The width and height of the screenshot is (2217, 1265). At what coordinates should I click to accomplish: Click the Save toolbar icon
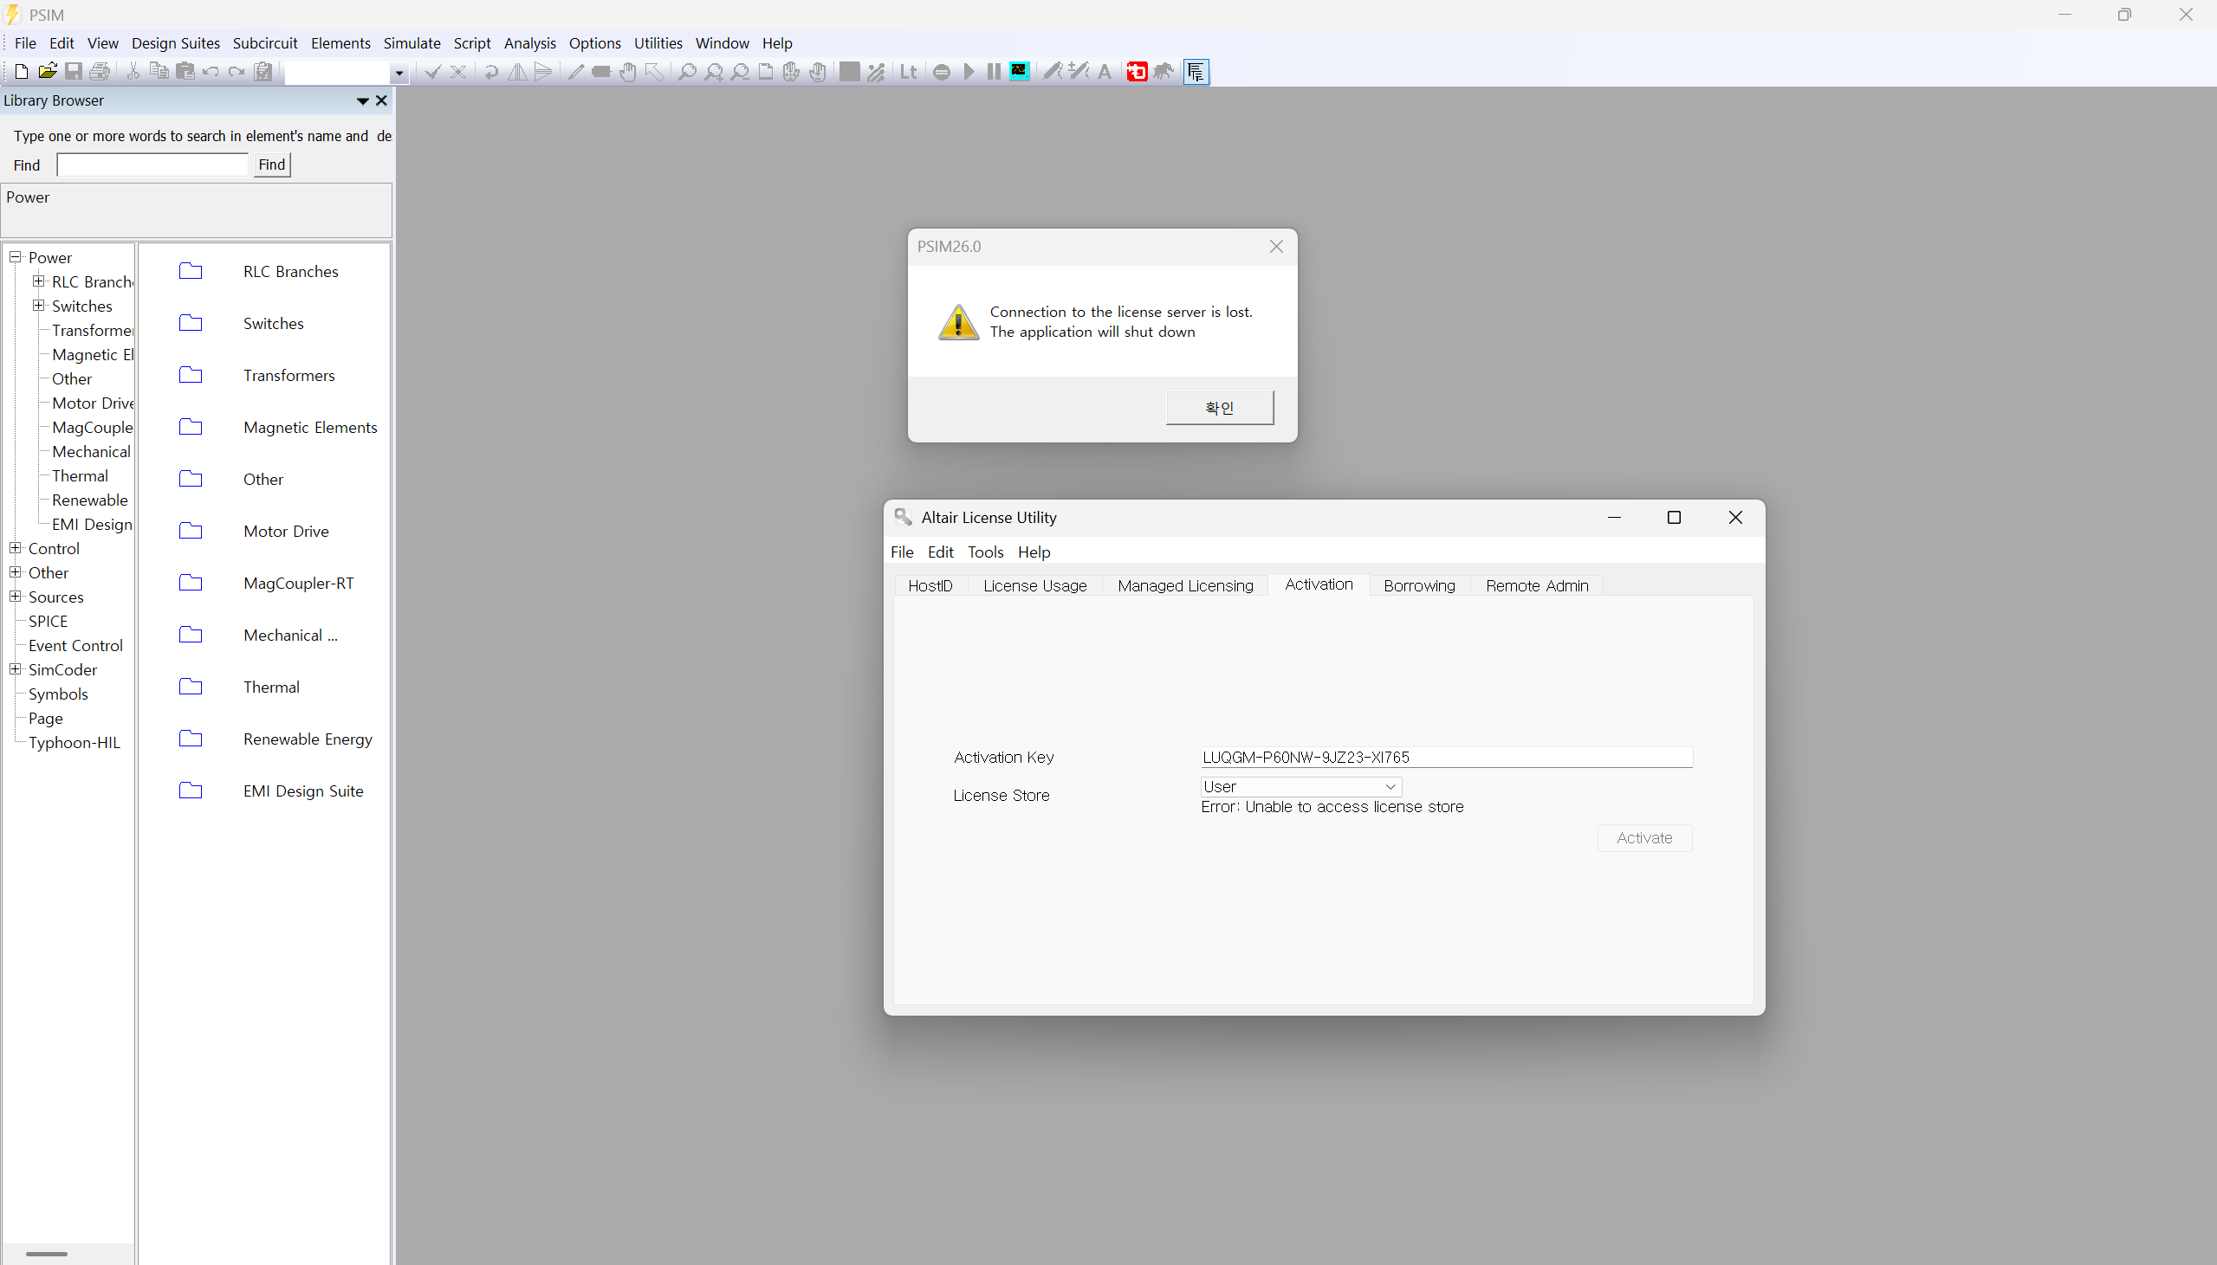click(x=74, y=71)
